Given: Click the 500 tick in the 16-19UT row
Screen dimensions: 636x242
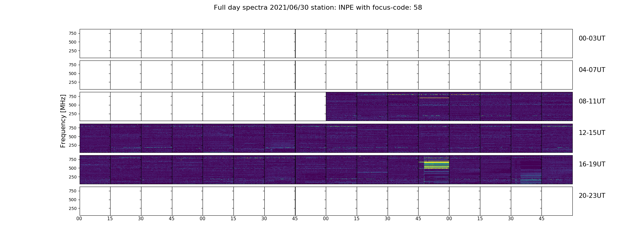Looking at the screenshot, I should click(73, 168).
